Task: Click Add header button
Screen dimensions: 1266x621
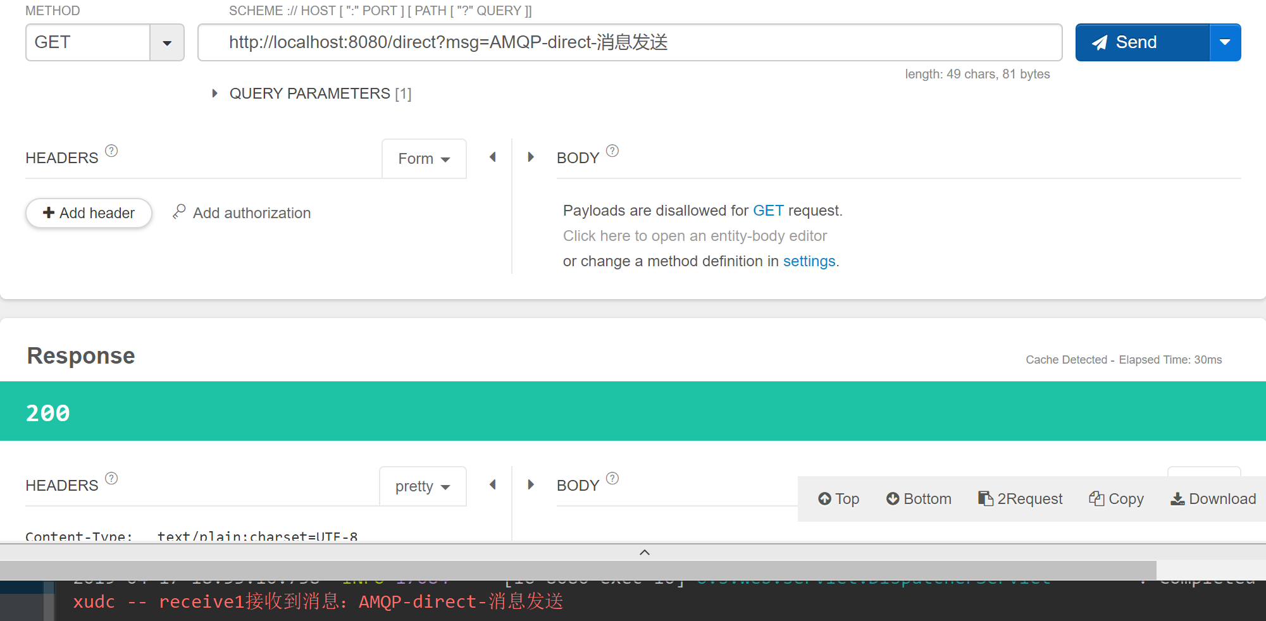Action: pyautogui.click(x=89, y=213)
